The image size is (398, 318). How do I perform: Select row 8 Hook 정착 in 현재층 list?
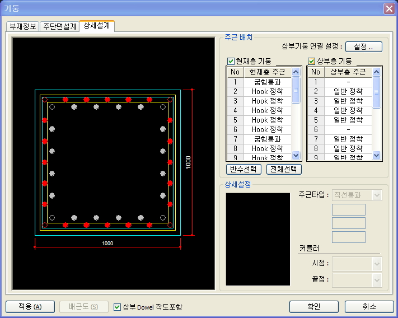268,148
